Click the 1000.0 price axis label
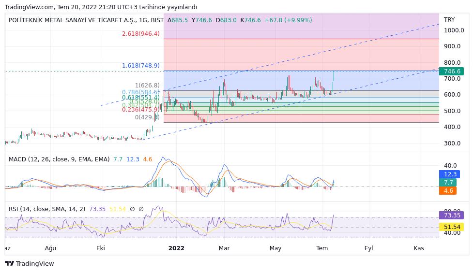Viewport: 474px width, 272px height. [454, 30]
